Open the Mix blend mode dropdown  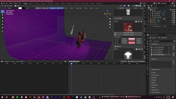tap(31, 8)
